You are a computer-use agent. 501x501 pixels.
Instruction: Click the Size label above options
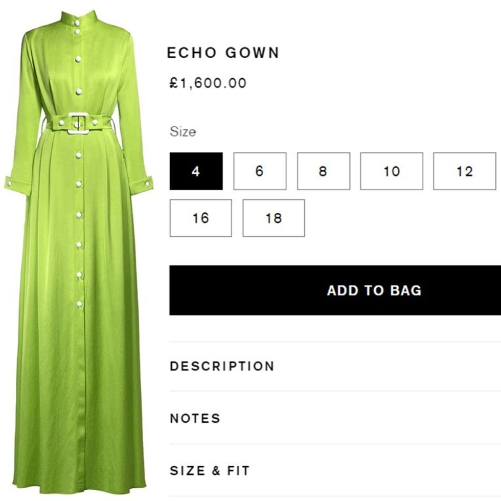pos(183,132)
